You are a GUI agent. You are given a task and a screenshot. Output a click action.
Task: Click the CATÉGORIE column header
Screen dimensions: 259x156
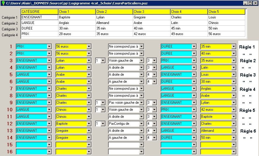pyautogui.click(x=40, y=12)
